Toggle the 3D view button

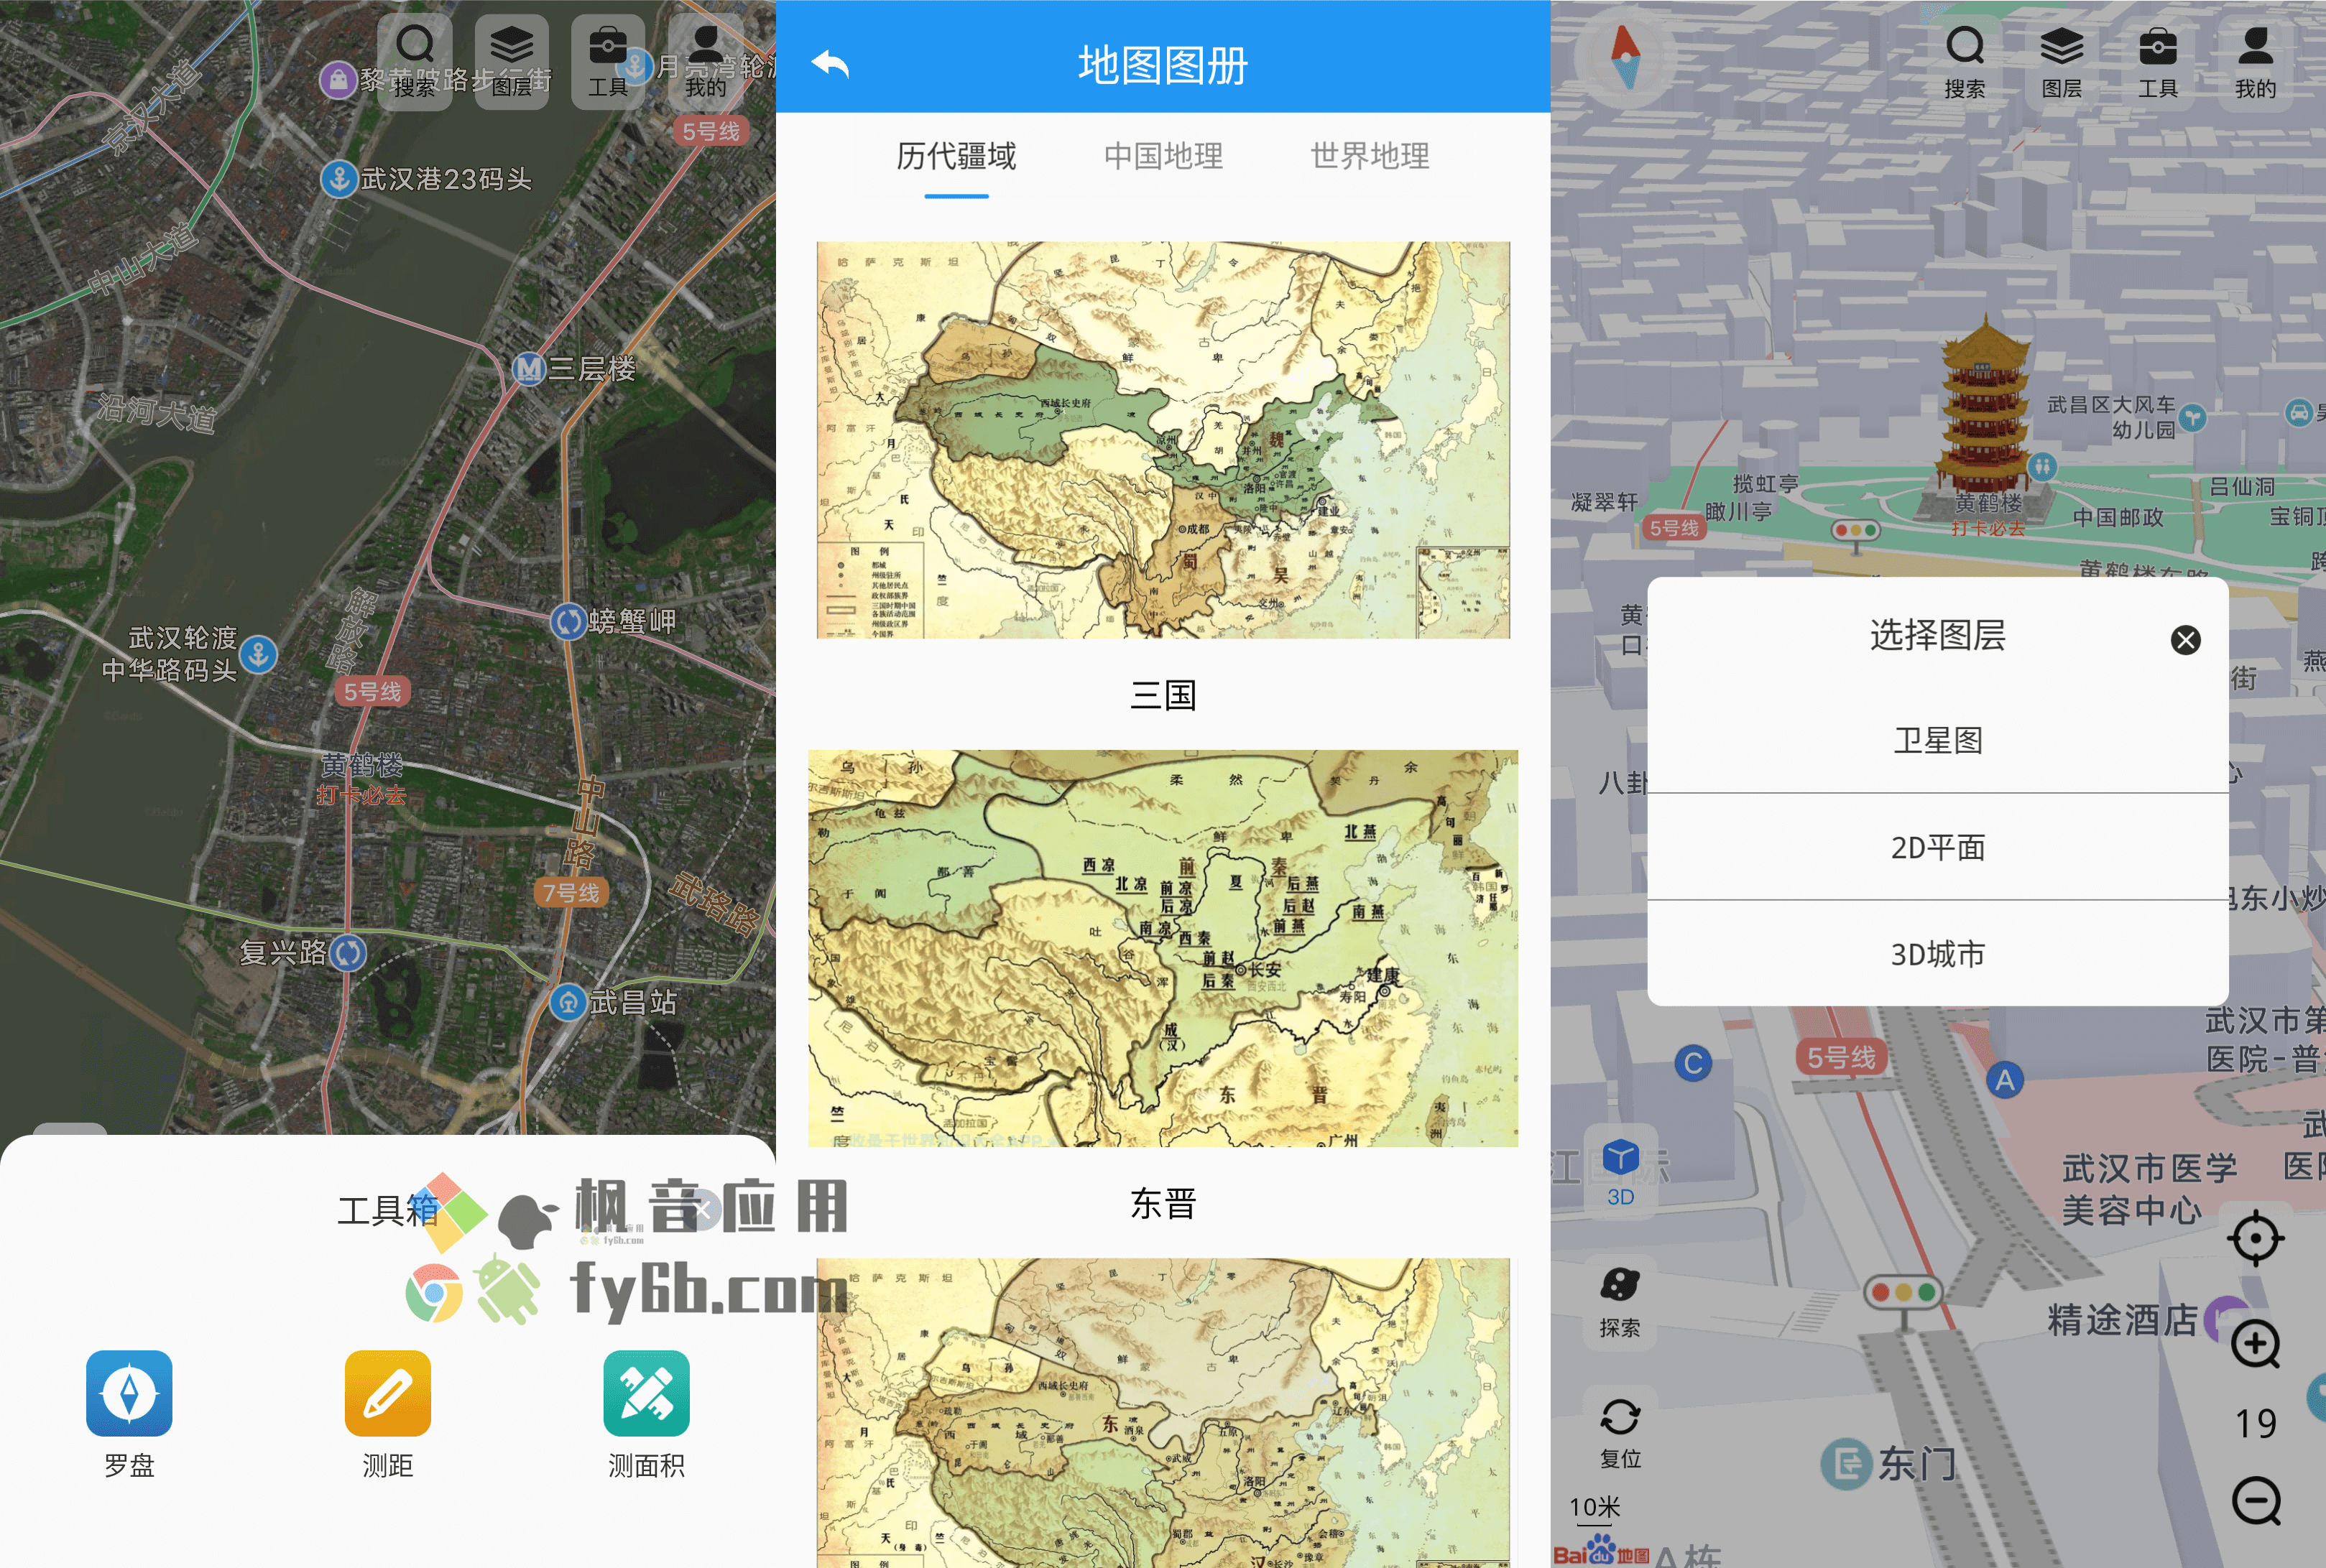[x=1620, y=1171]
